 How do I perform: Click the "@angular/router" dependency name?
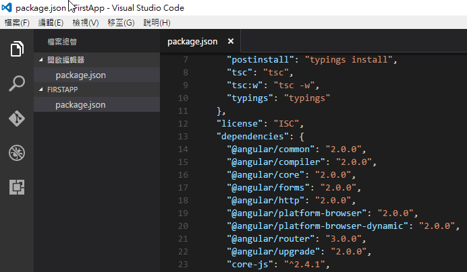pos(271,239)
